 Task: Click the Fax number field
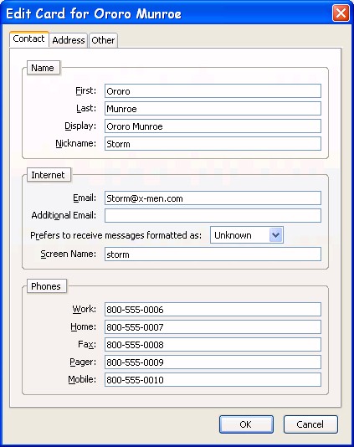(x=213, y=345)
